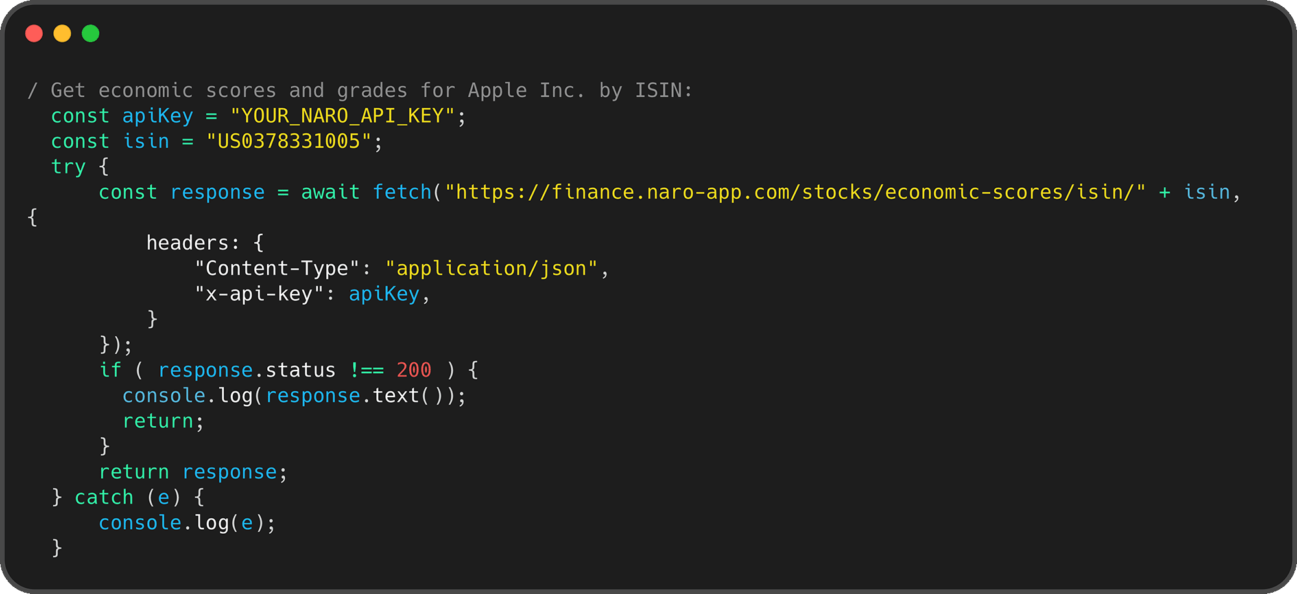Click the yellow minimize window button
The width and height of the screenshot is (1297, 594).
click(x=62, y=33)
